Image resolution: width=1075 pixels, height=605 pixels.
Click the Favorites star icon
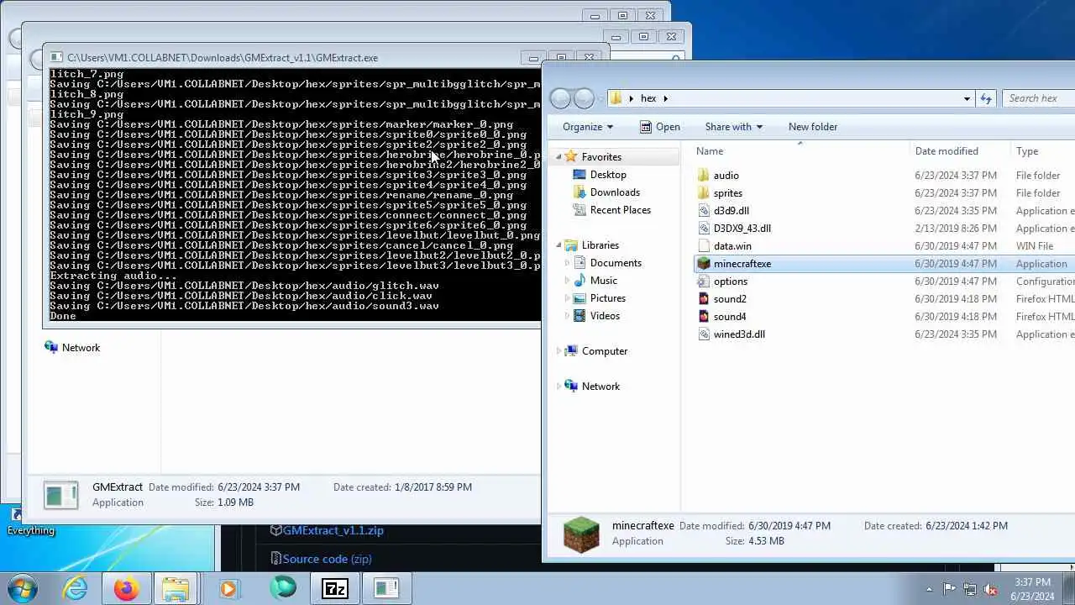point(571,157)
